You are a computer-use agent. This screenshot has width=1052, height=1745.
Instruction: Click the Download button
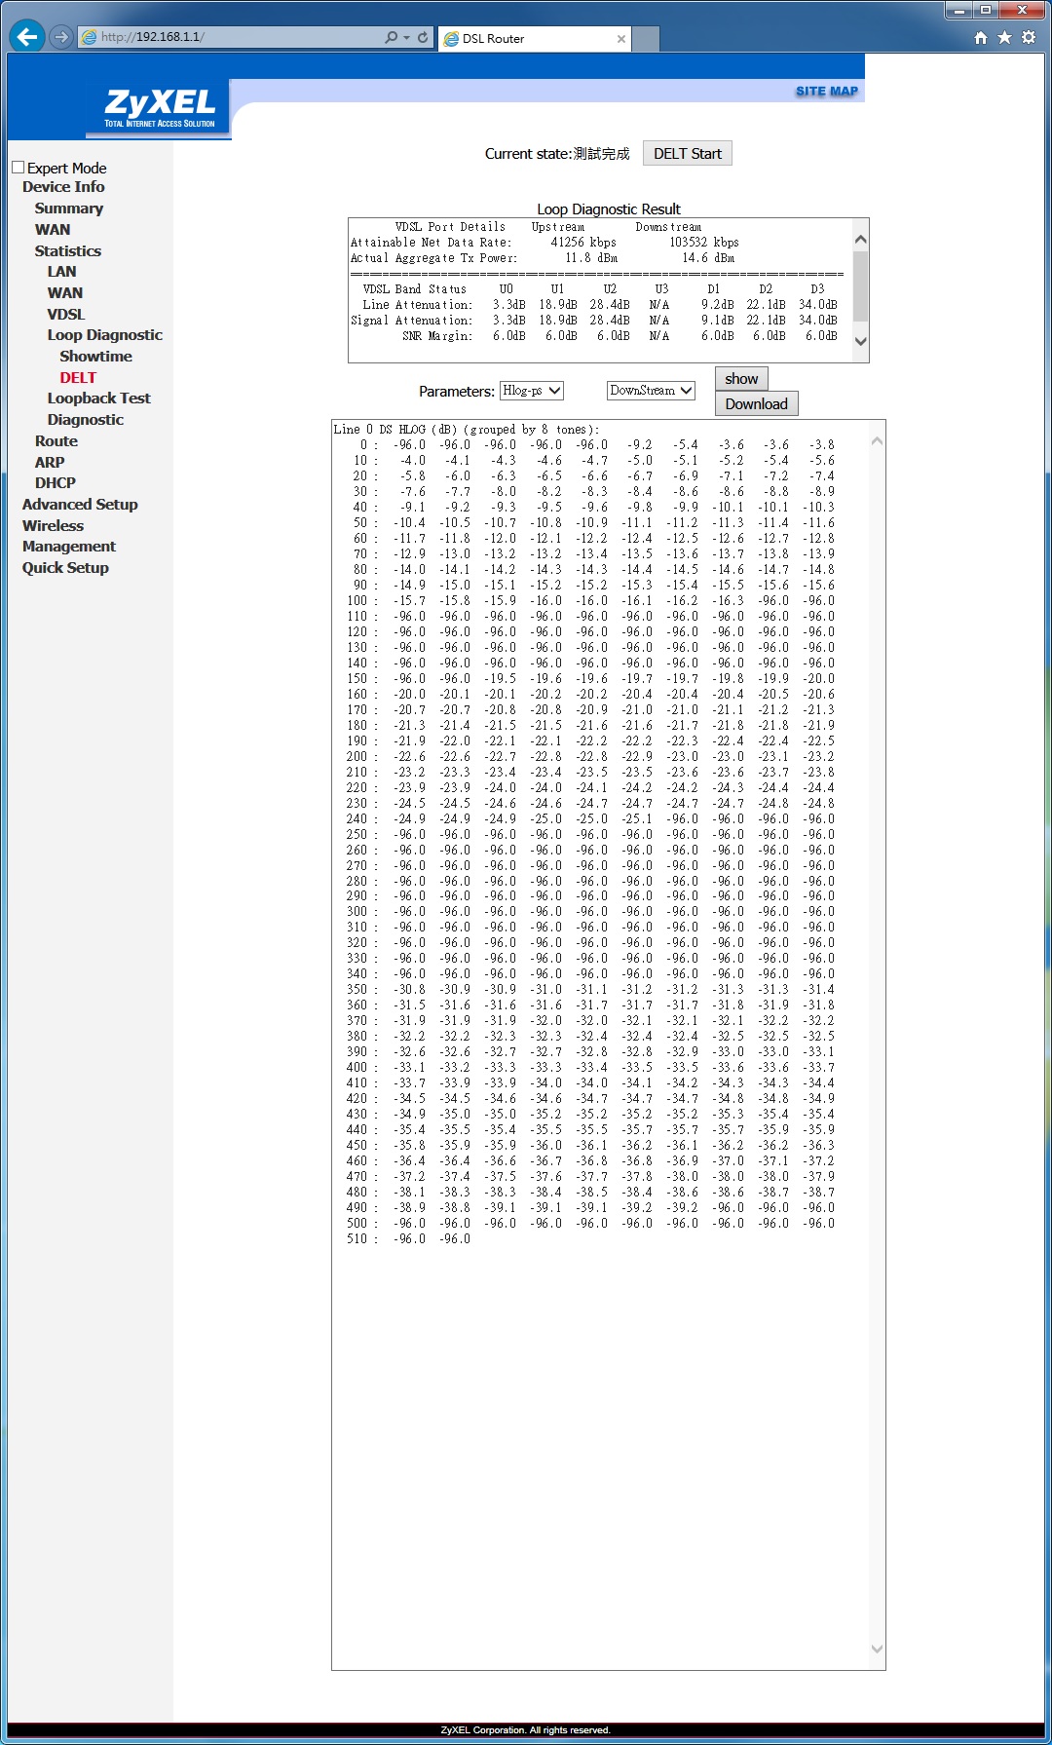(x=757, y=404)
